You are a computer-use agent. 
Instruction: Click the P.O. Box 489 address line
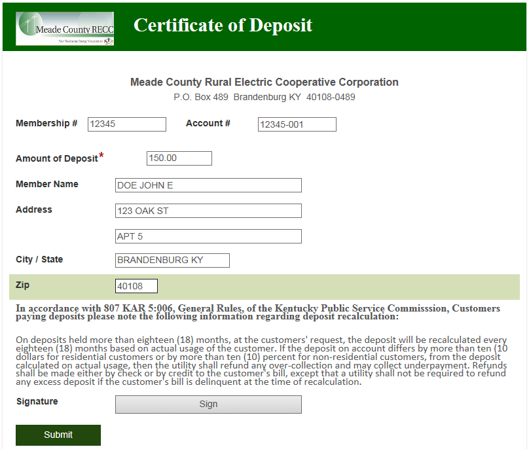click(264, 97)
